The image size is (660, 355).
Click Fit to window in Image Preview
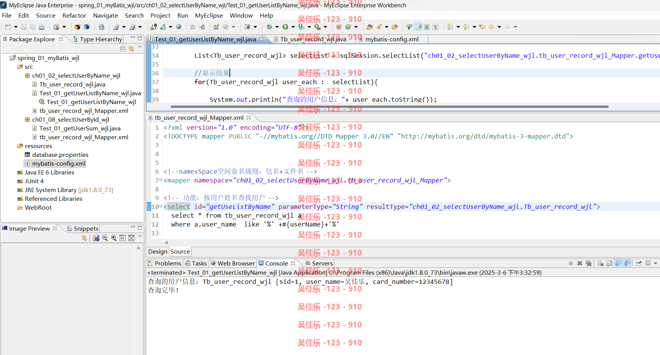click(x=131, y=238)
